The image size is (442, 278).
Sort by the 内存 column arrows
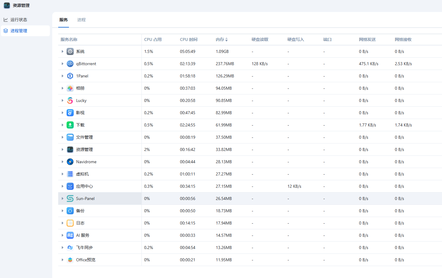[x=227, y=39]
